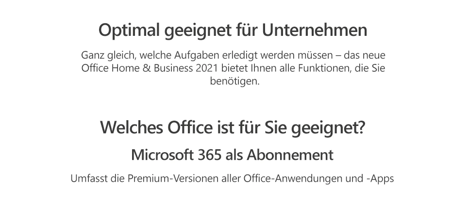Click the word 'Welches' in the second heading

[132, 127]
